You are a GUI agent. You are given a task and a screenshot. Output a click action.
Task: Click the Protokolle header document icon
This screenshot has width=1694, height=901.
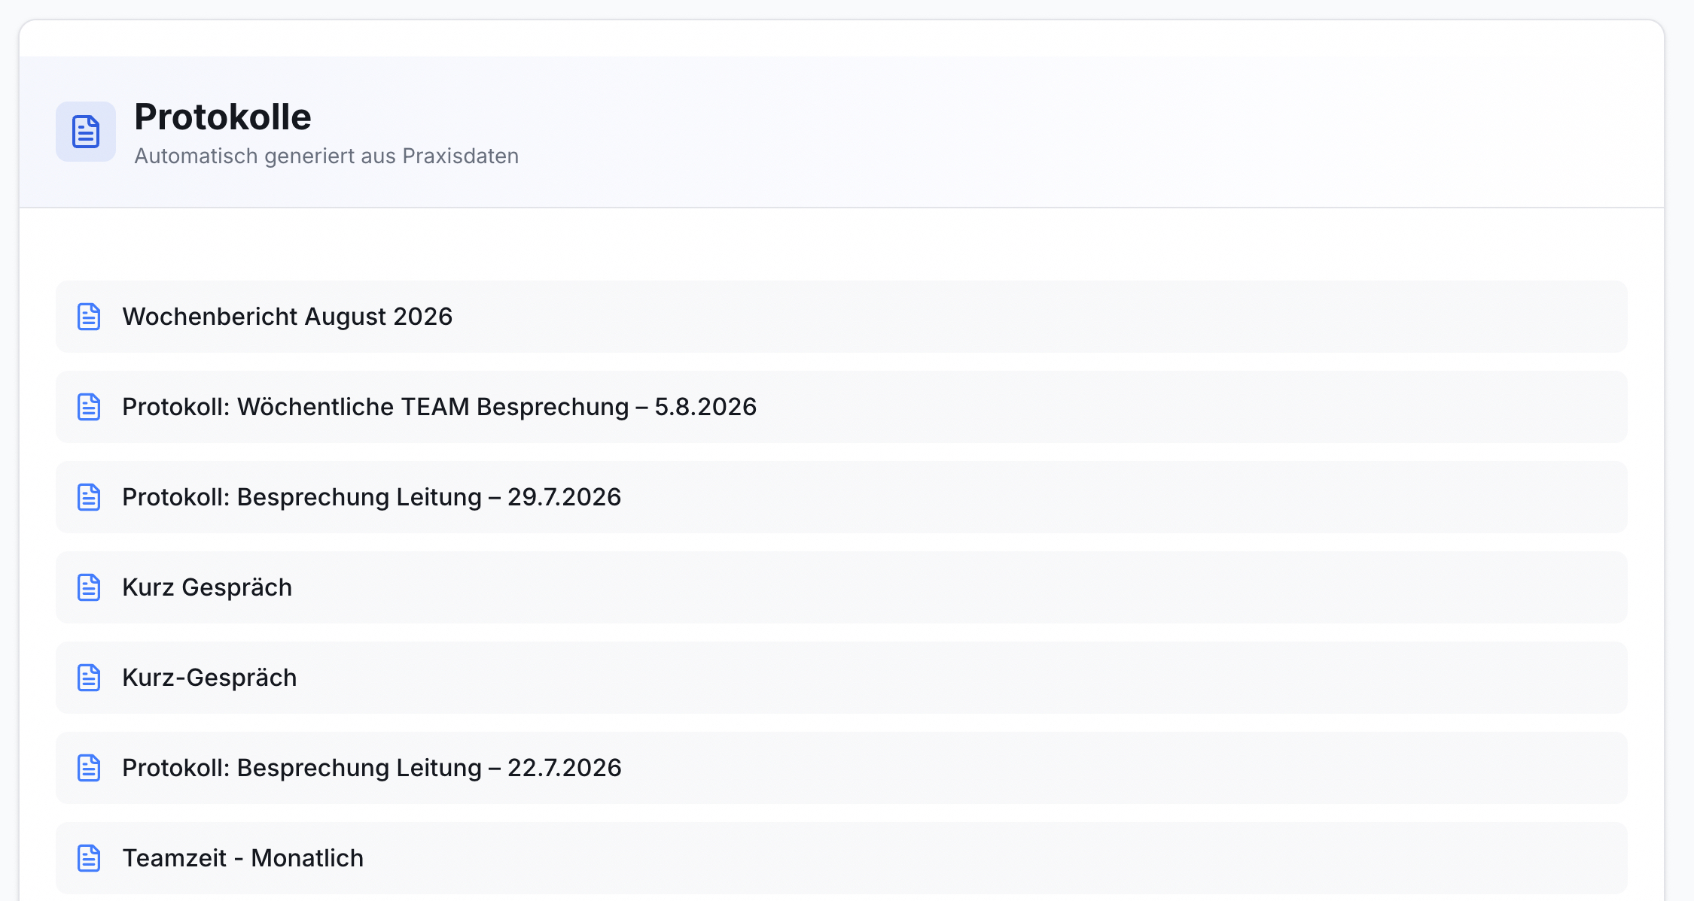click(86, 132)
